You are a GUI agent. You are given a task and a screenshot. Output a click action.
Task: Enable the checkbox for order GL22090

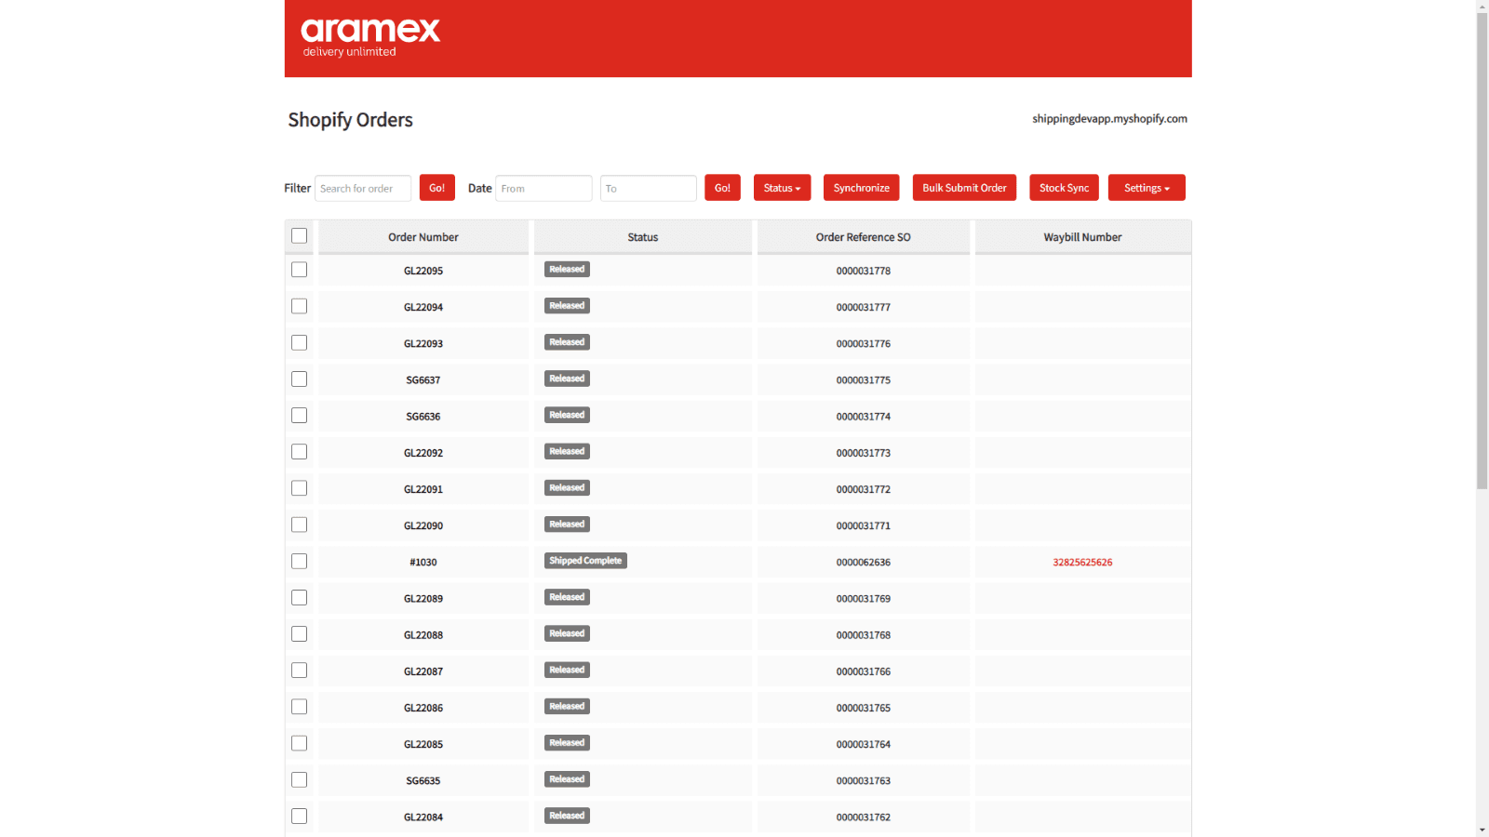(x=299, y=525)
